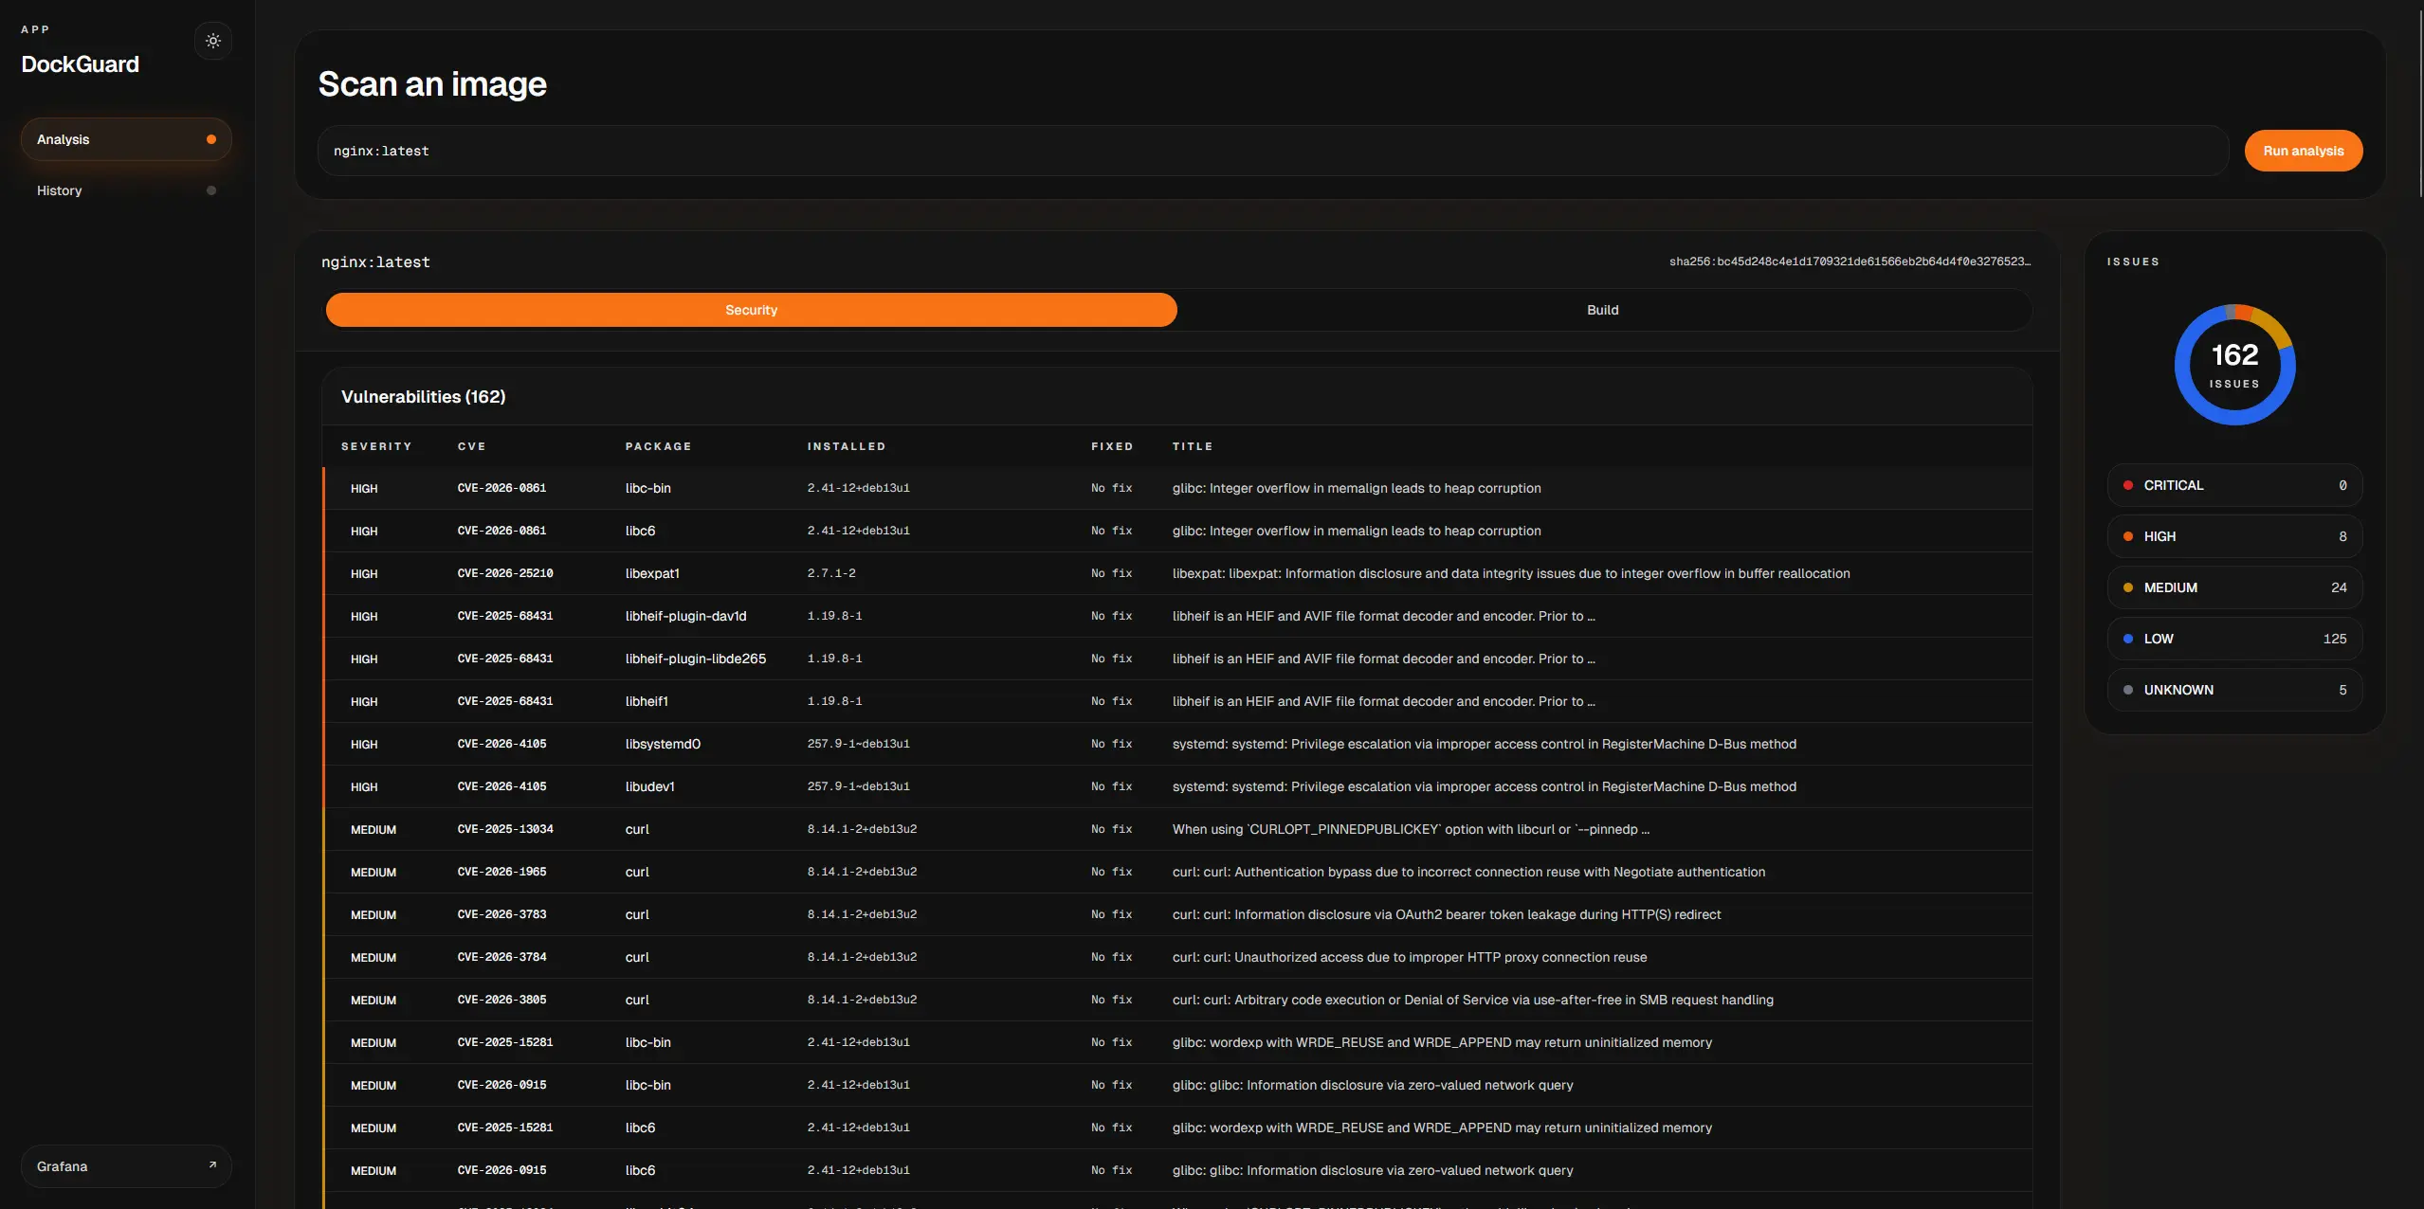Click the yellow MEDIUM color dot
Viewport: 2424px width, 1209px height.
pyautogui.click(x=2128, y=587)
